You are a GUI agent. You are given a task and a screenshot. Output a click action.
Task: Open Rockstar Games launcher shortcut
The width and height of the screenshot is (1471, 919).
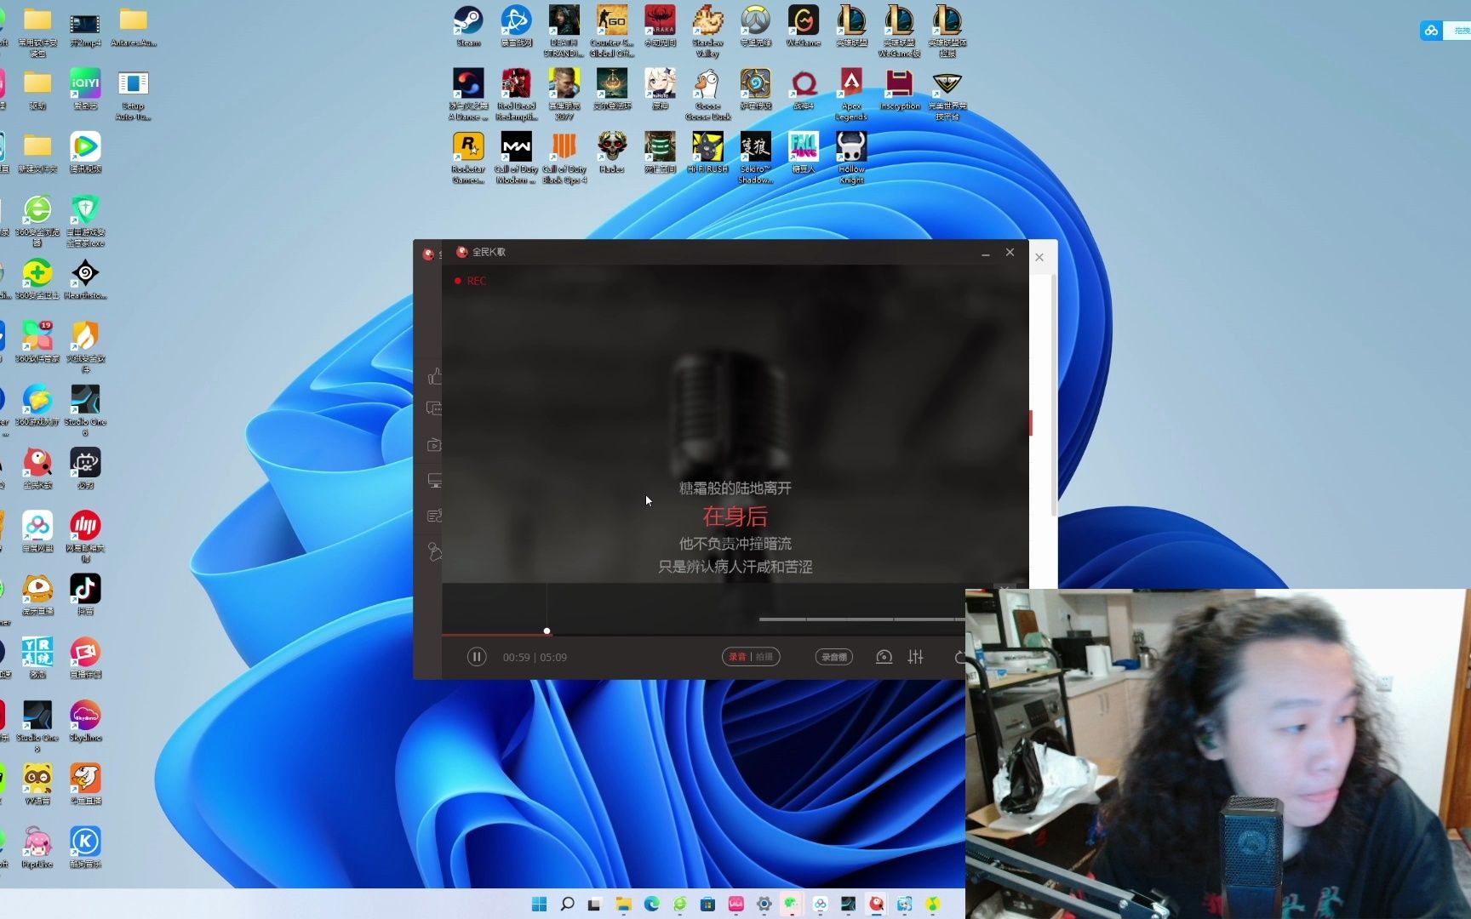click(468, 157)
